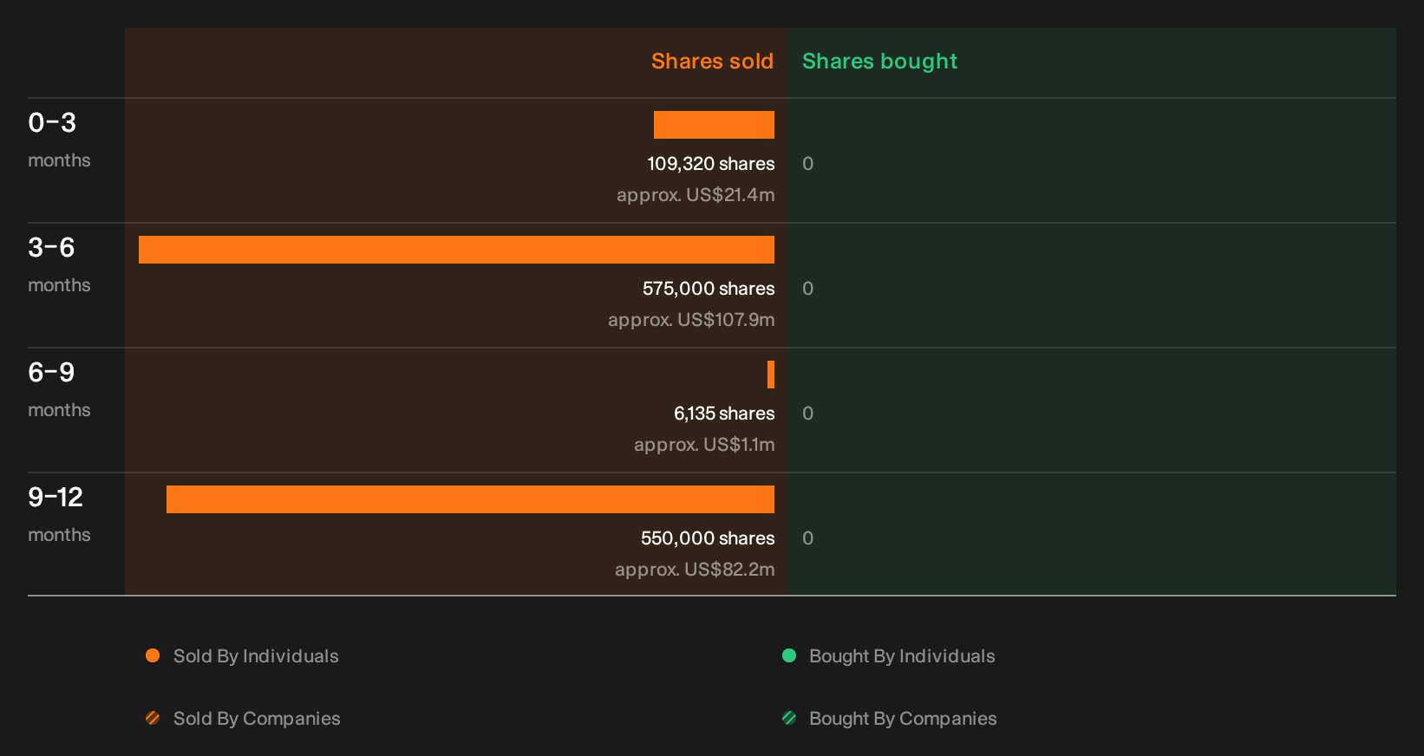The image size is (1424, 756).
Task: Click the 109,320 shares value
Action: point(711,164)
